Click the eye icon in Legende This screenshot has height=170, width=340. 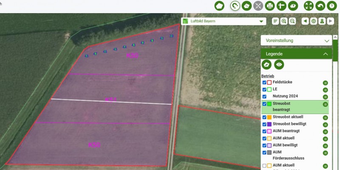(x=279, y=65)
